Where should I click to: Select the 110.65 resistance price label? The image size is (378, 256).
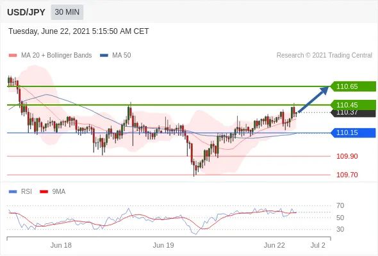coord(353,86)
